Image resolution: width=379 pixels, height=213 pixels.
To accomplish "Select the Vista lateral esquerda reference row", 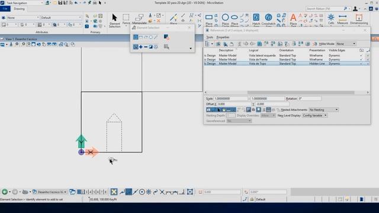I will 287,56.
